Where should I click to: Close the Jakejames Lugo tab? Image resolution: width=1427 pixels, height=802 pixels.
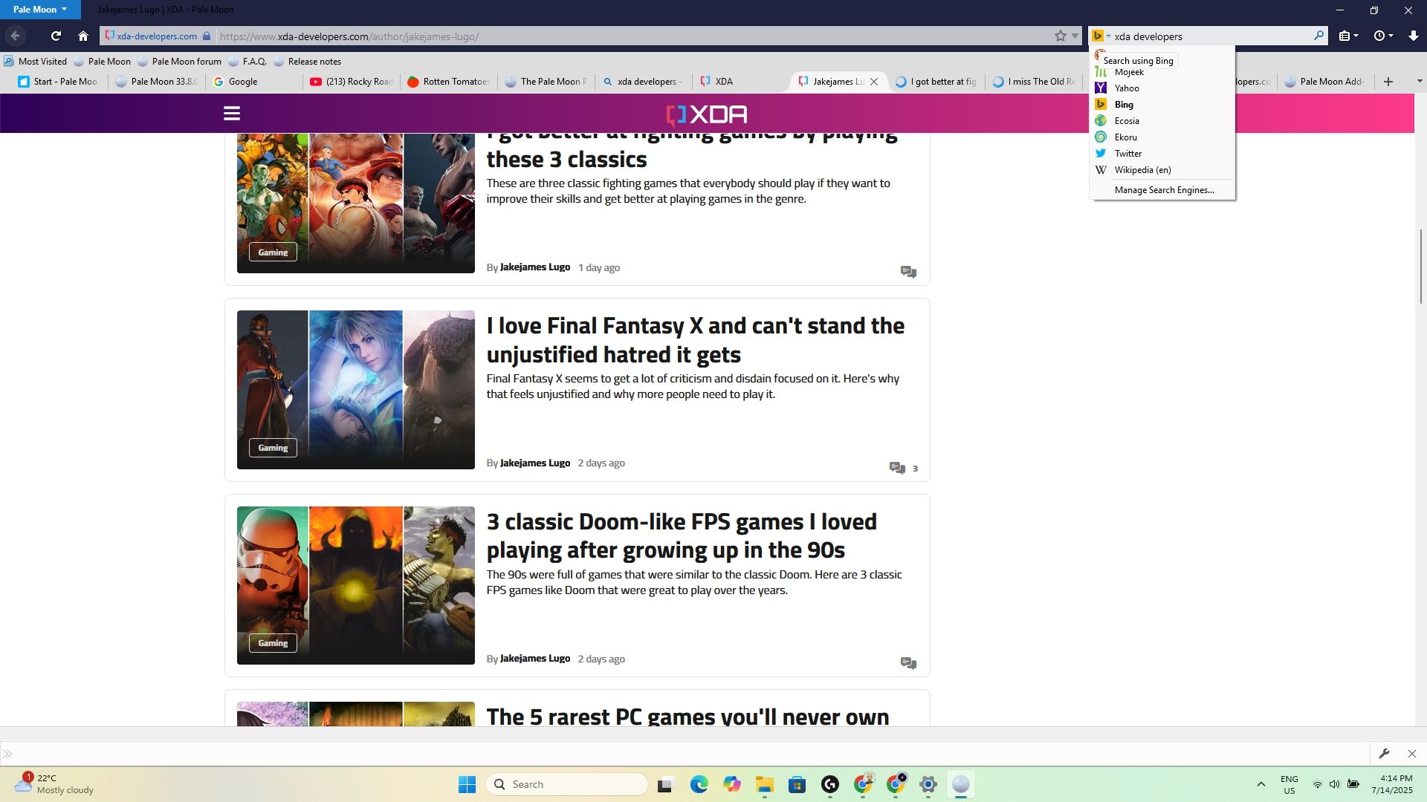(874, 82)
